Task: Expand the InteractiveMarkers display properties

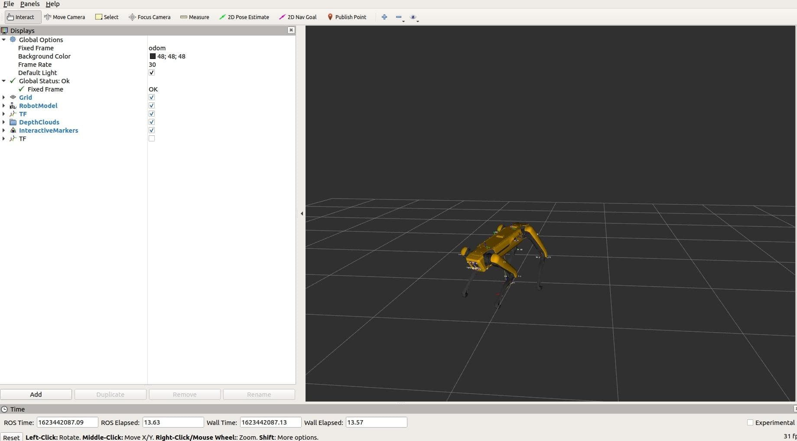Action: click(4, 130)
